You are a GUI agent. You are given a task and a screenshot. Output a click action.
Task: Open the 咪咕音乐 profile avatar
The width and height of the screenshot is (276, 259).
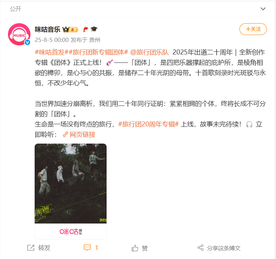coord(19,34)
